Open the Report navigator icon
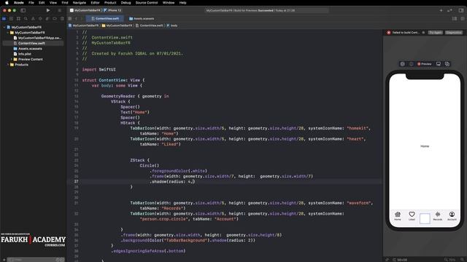467x262 pixels. [x=62, y=18]
